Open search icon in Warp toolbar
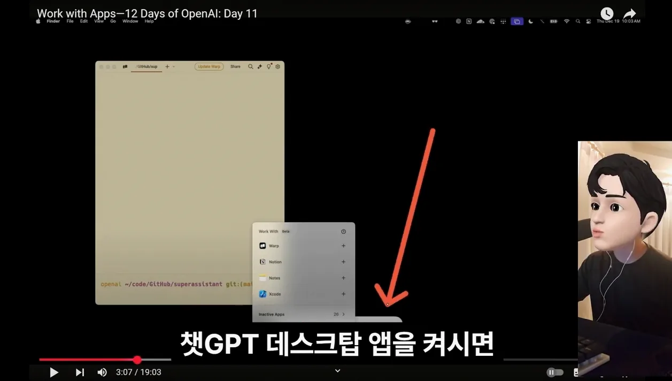Image resolution: width=672 pixels, height=381 pixels. [250, 67]
